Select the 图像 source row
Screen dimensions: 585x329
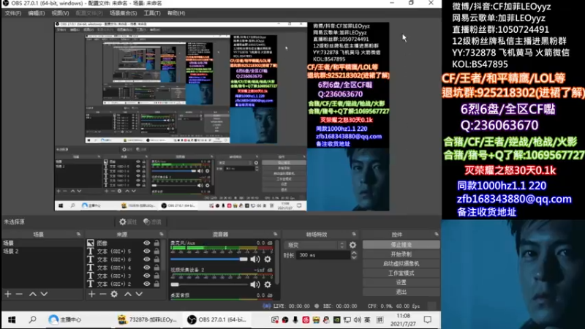click(x=123, y=243)
